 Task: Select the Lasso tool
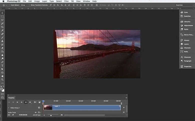2,20
